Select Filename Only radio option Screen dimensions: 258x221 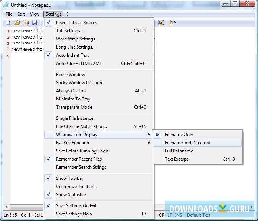(197, 135)
